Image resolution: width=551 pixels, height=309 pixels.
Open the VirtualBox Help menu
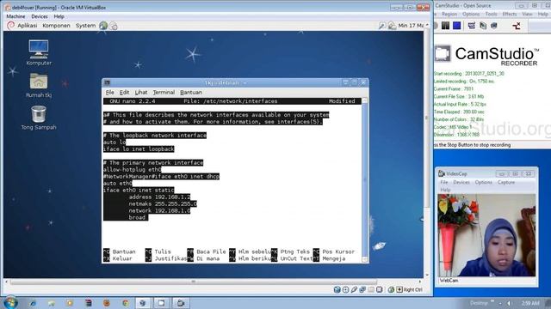[x=59, y=16]
